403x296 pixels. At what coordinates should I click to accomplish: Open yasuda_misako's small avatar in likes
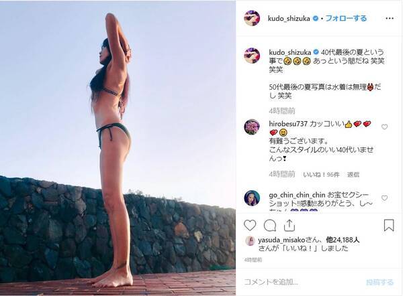coord(250,241)
